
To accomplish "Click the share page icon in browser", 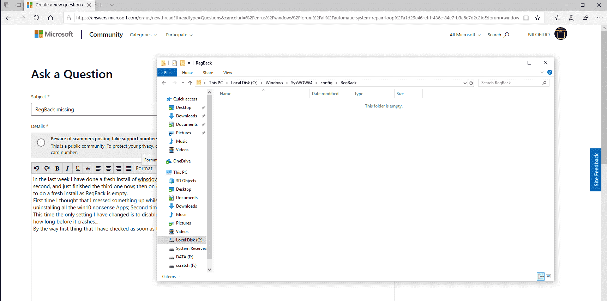I will point(586,18).
